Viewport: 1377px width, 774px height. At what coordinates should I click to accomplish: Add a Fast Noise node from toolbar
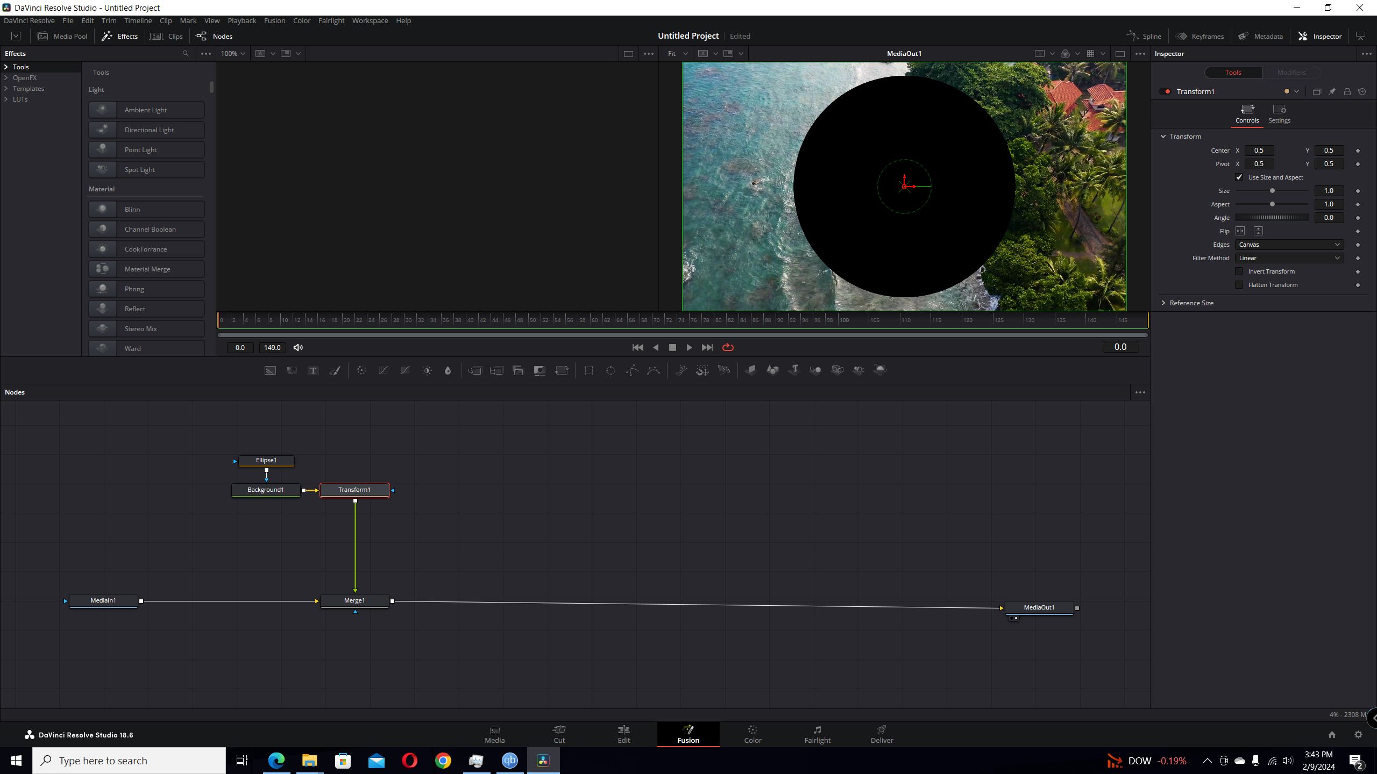pos(292,370)
